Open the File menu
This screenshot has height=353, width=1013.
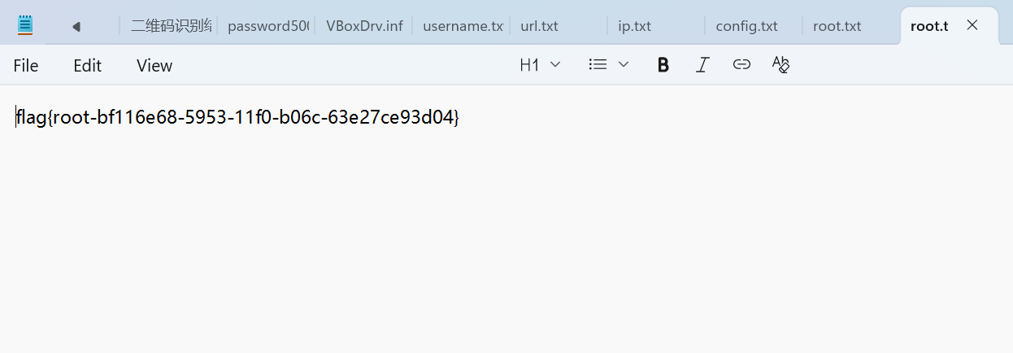pyautogui.click(x=26, y=66)
